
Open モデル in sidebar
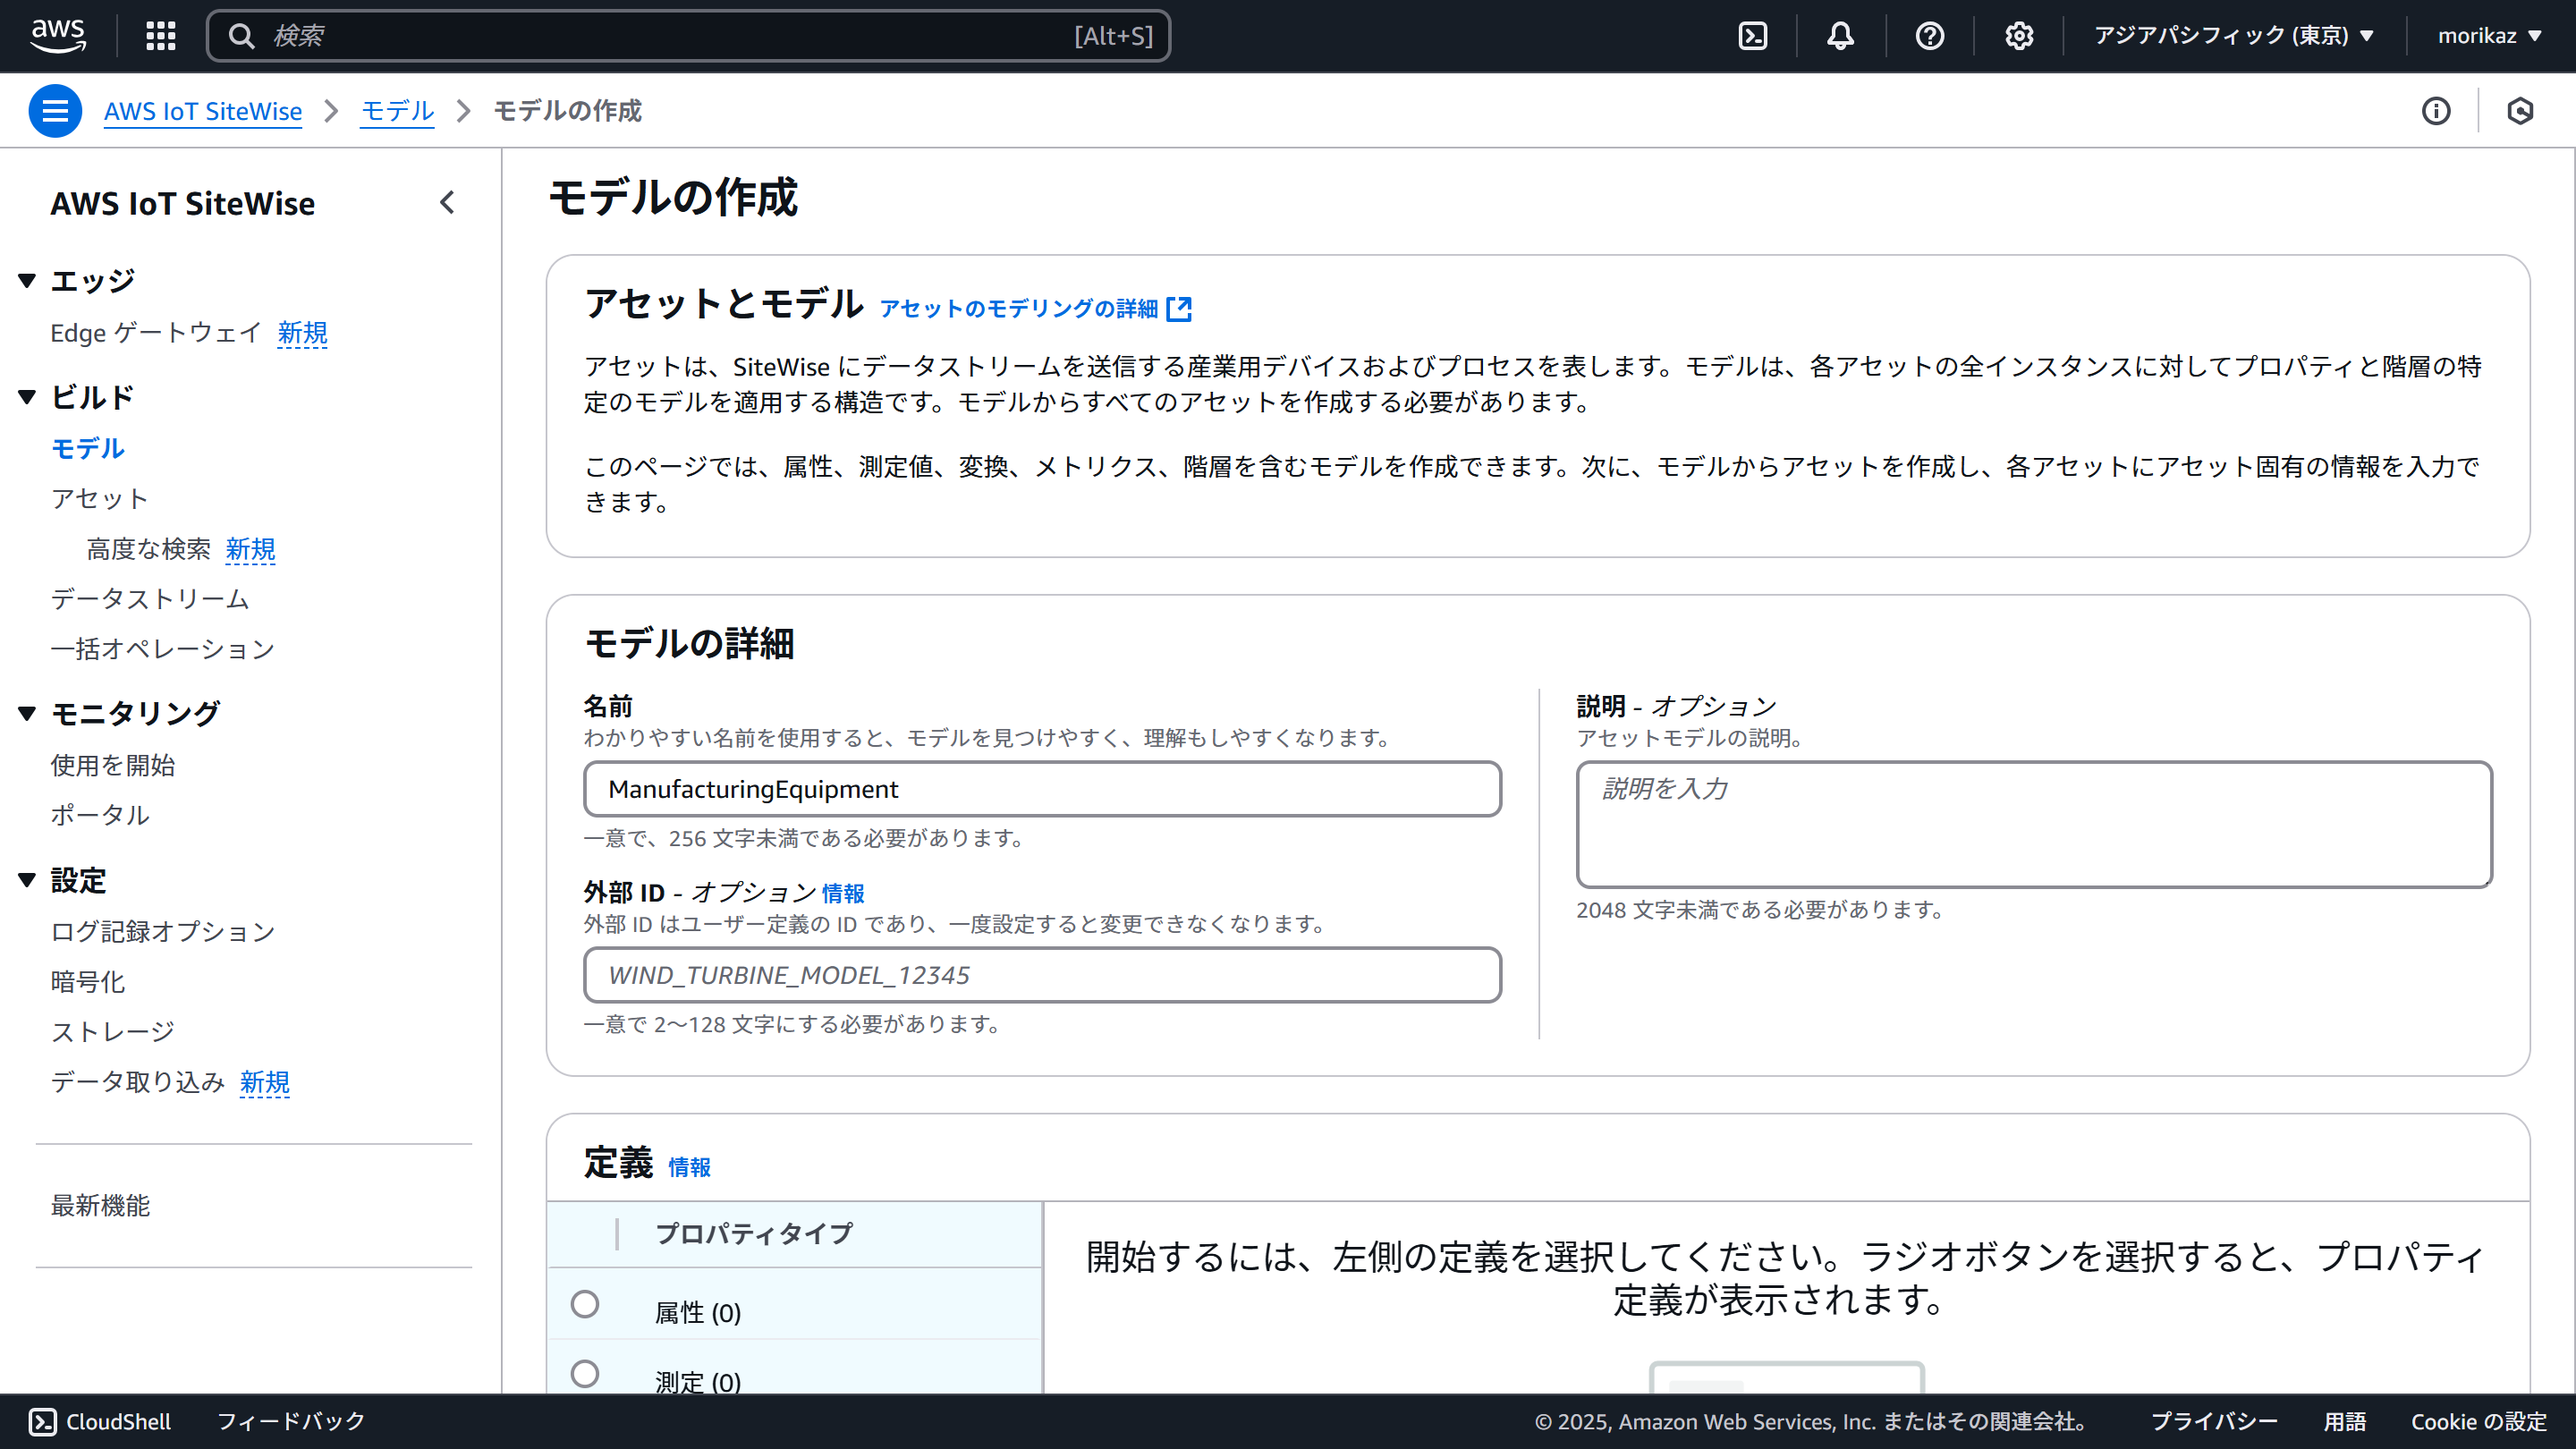(88, 449)
